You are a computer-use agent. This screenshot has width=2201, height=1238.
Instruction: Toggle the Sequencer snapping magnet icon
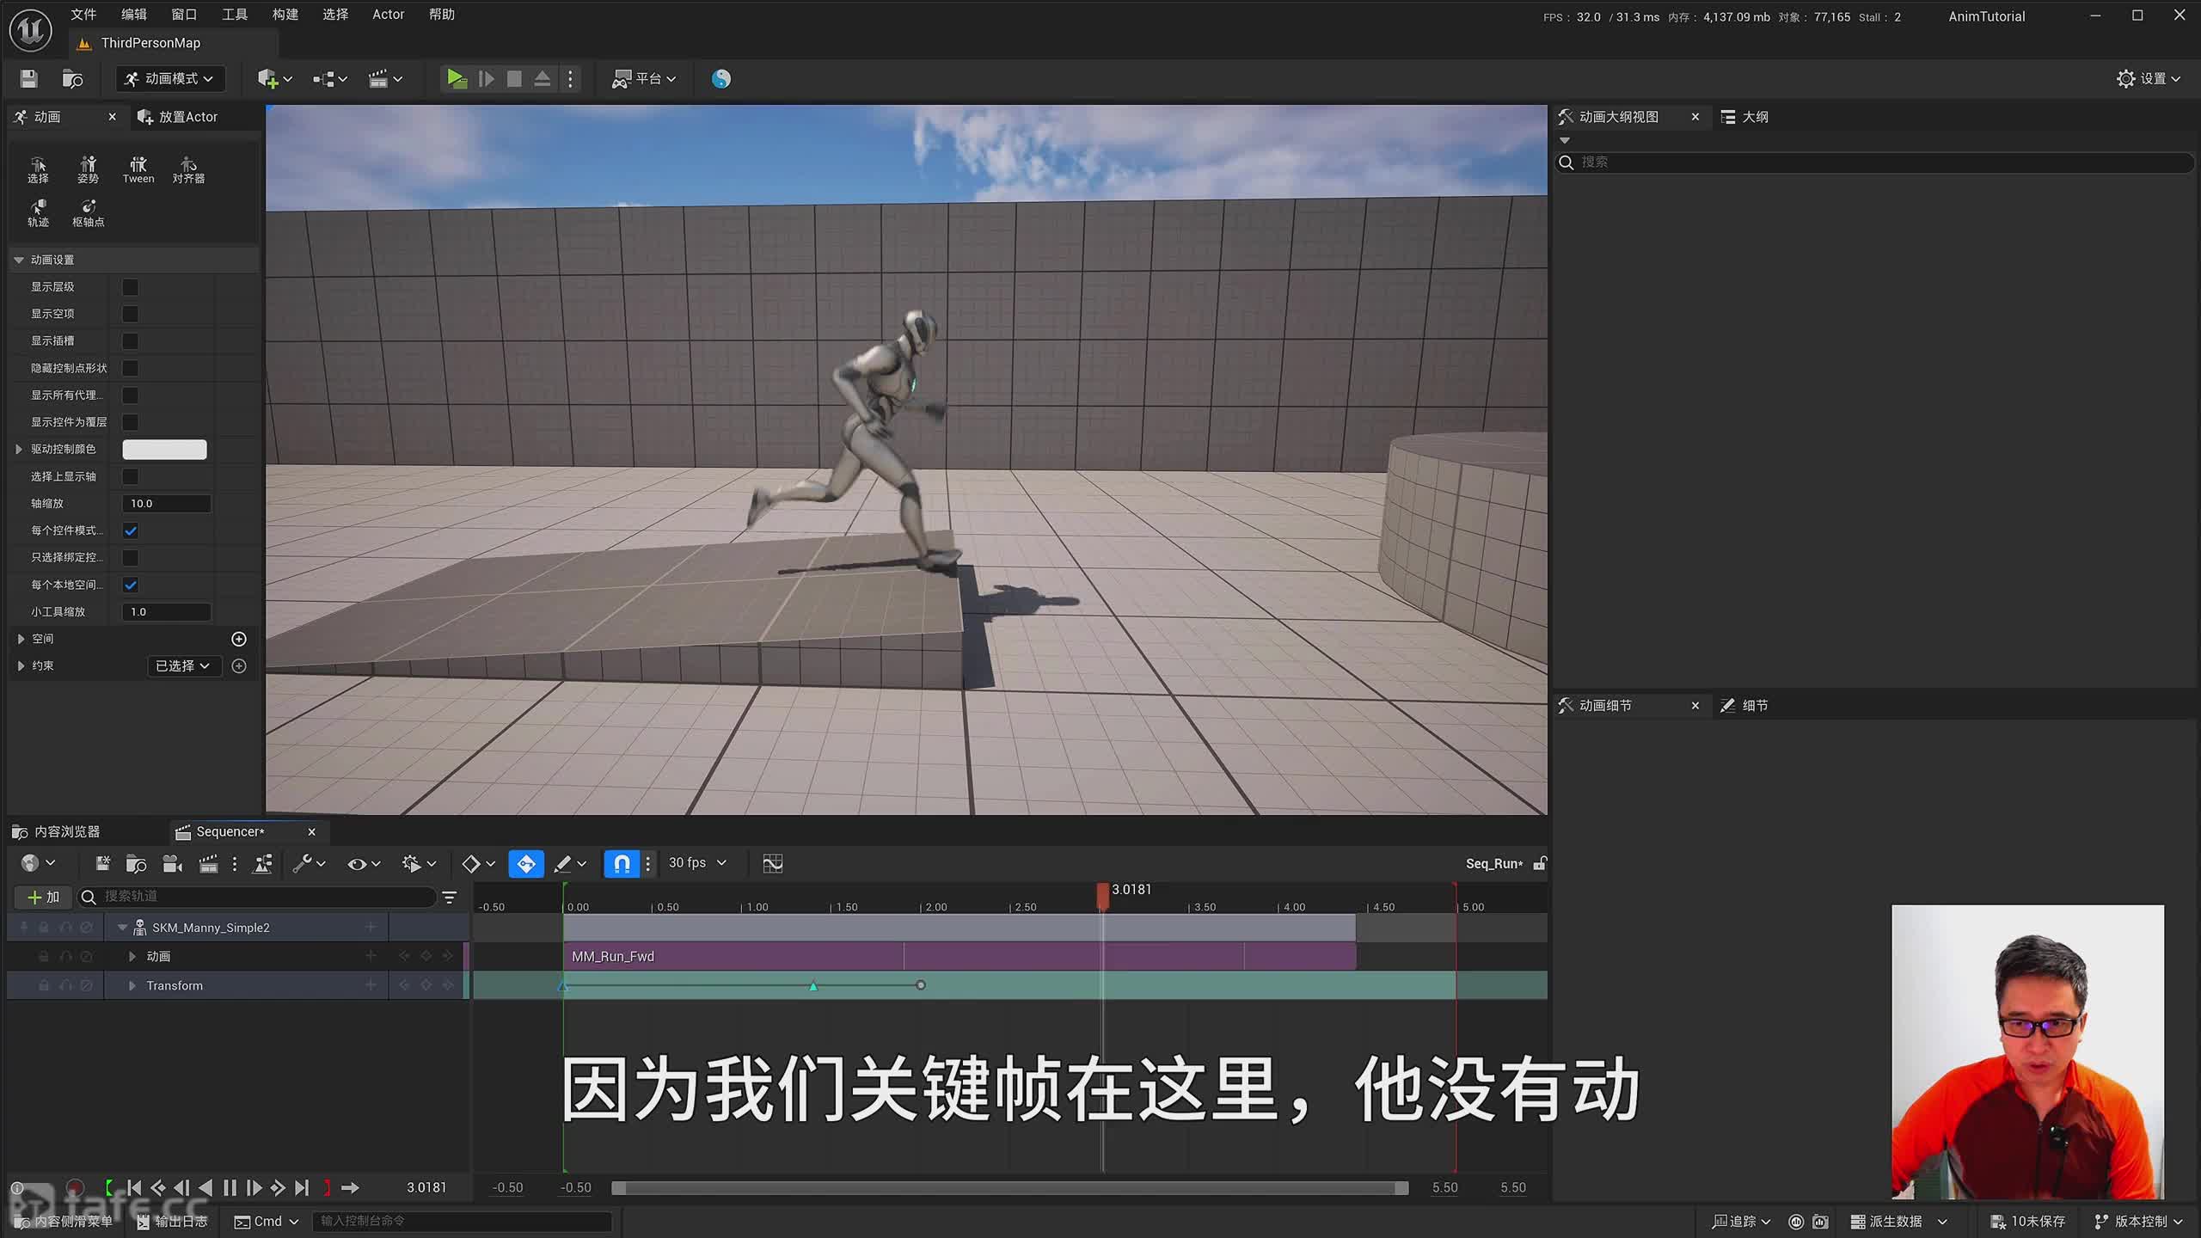pyautogui.click(x=622, y=863)
